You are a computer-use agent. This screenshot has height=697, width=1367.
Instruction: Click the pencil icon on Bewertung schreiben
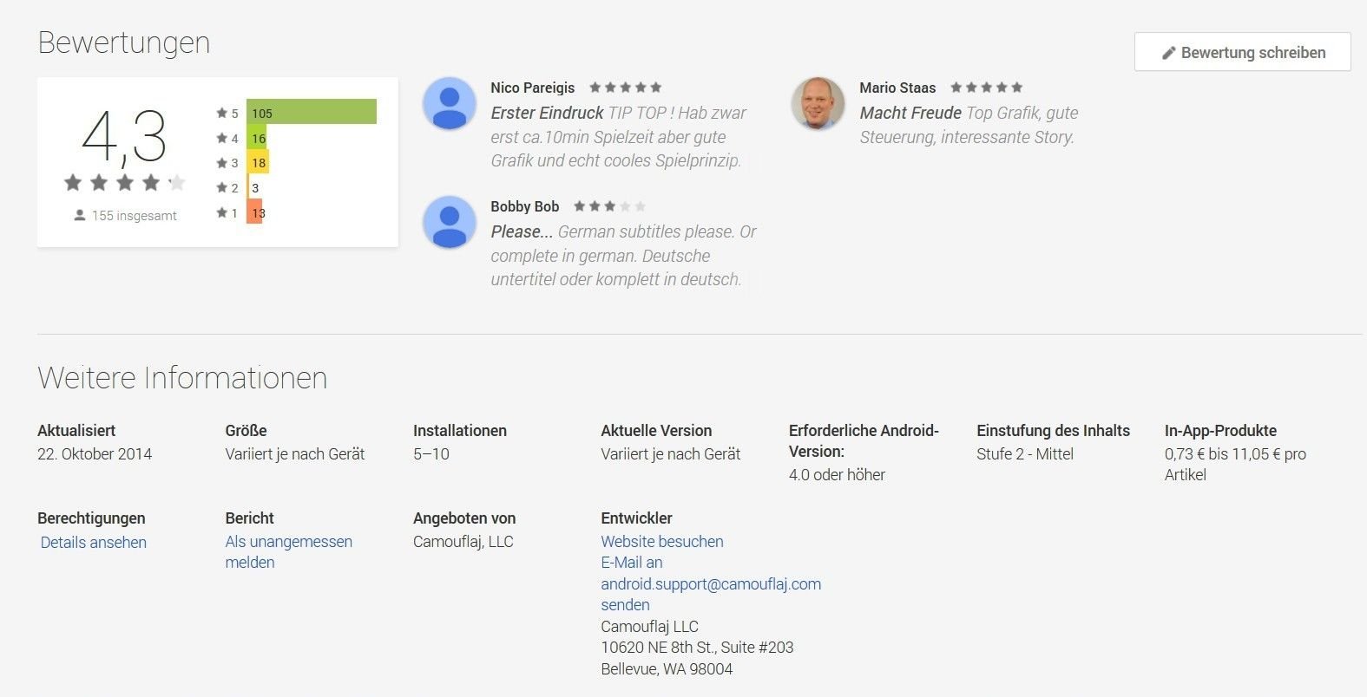tap(1168, 53)
